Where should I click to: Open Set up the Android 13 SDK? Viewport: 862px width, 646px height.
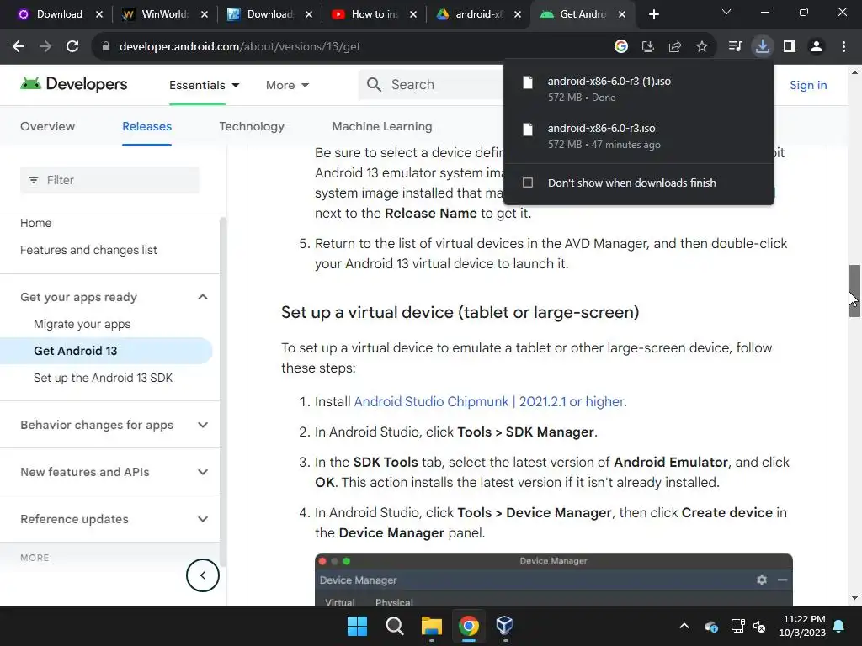[103, 378]
